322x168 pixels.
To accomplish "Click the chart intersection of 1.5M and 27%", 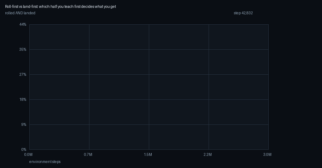I will [149, 74].
